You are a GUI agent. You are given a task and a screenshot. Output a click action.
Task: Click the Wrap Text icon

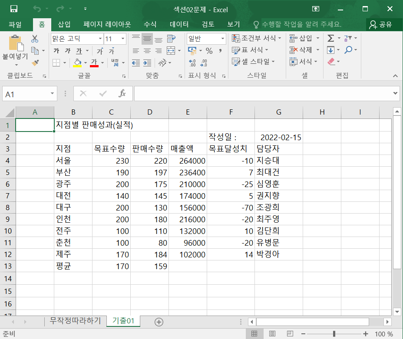coord(171,39)
